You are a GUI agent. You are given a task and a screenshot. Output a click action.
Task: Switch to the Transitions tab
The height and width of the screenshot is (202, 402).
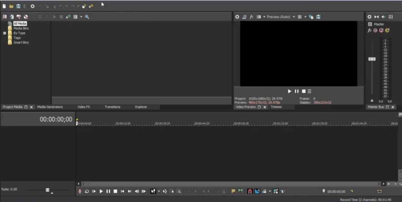click(112, 107)
